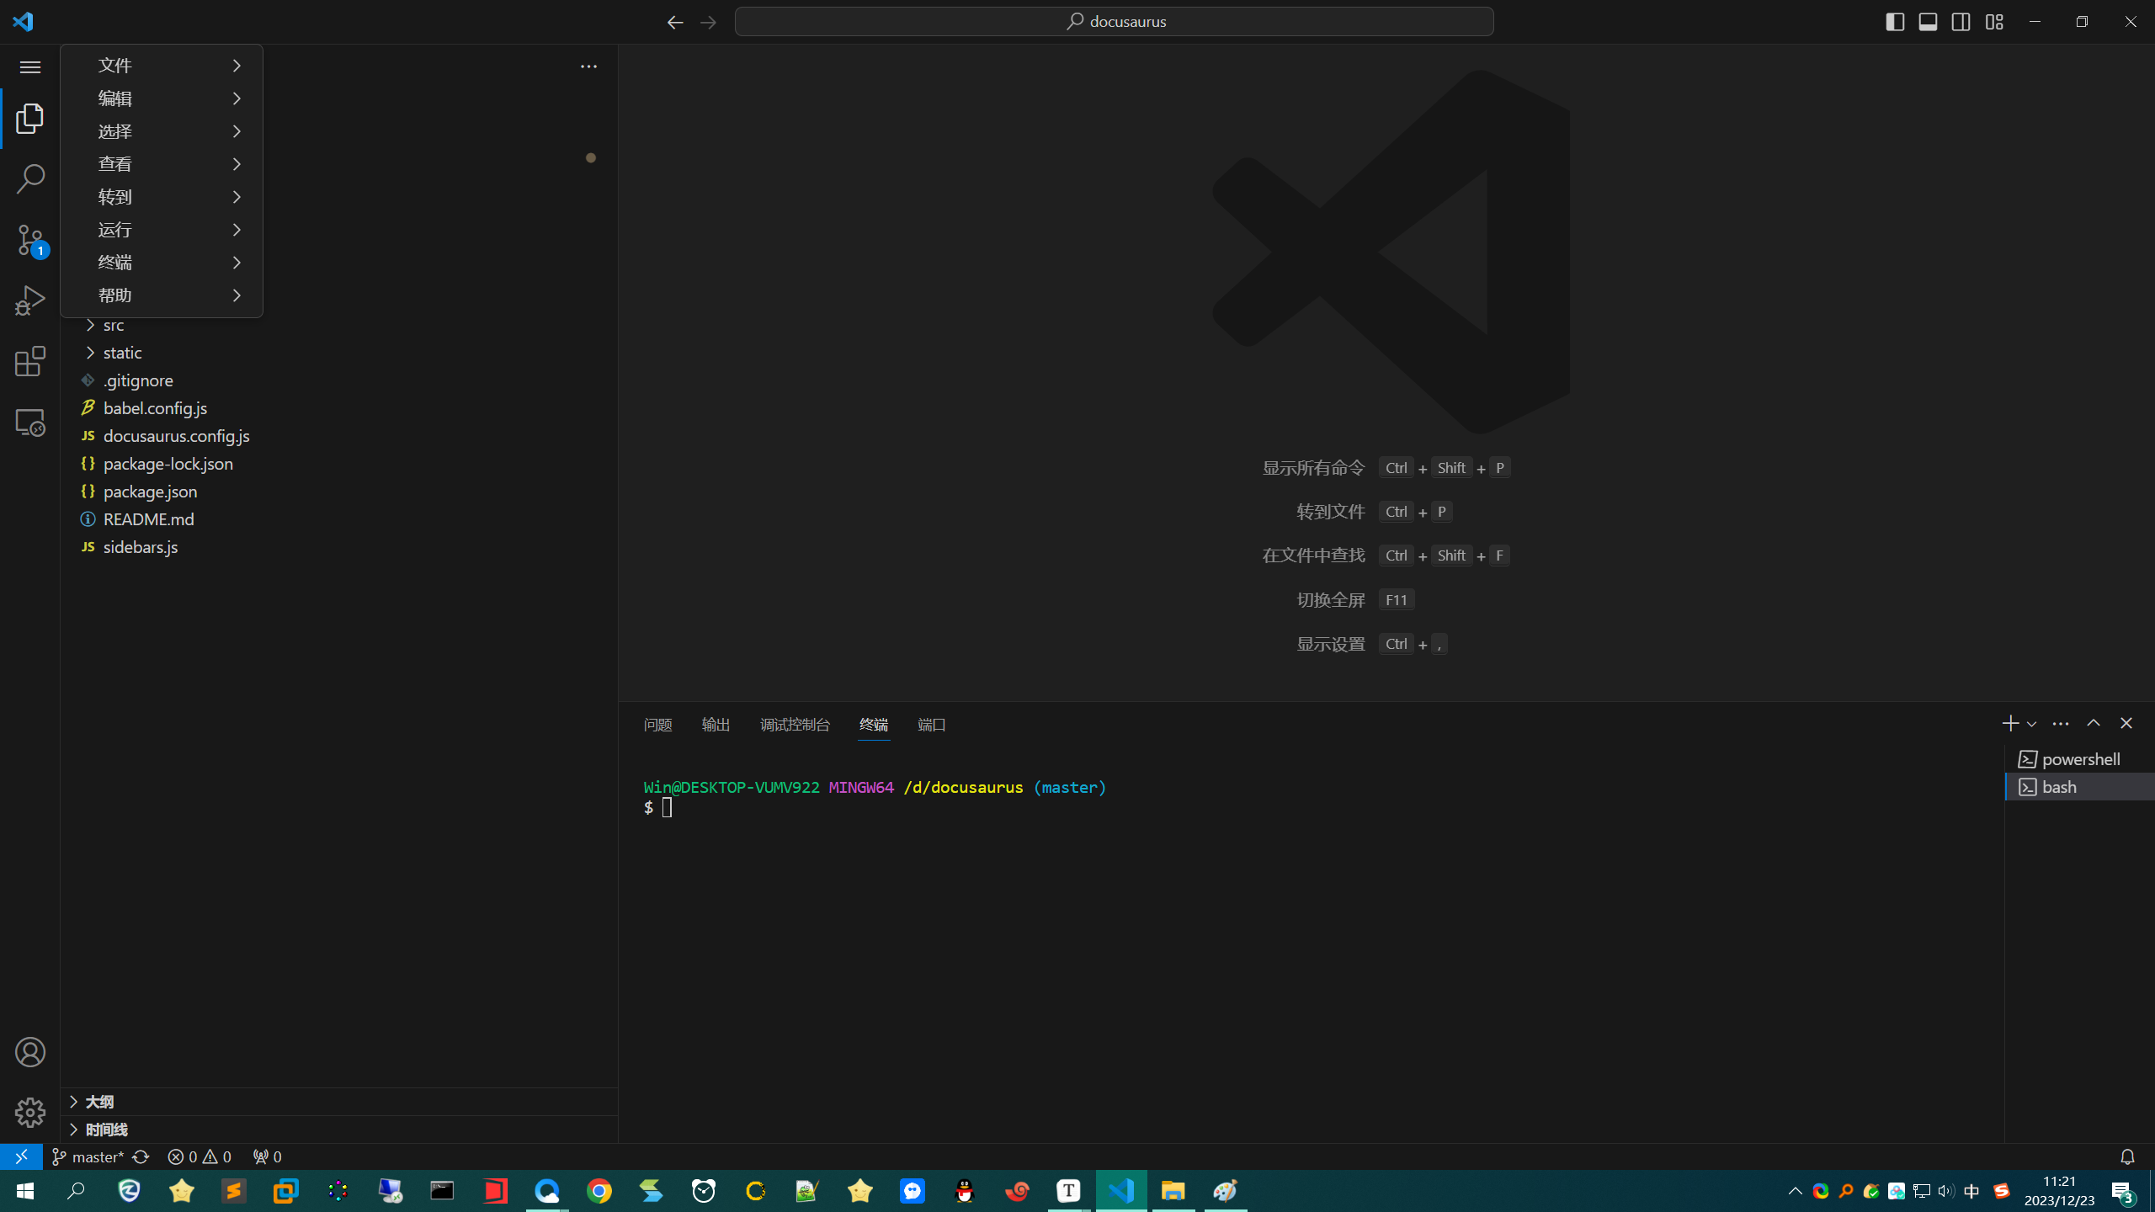Screen dimensions: 2155x1212
Task: Select the bash terminal instance
Action: coord(2079,787)
